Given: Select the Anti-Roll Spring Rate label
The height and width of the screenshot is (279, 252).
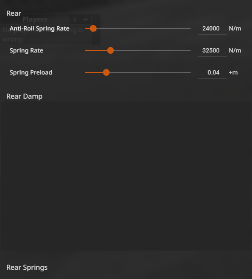Looking at the screenshot, I should (x=39, y=28).
